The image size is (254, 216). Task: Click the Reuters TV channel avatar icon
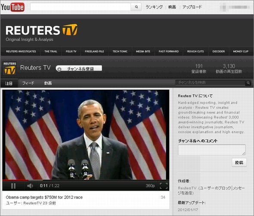(10, 68)
